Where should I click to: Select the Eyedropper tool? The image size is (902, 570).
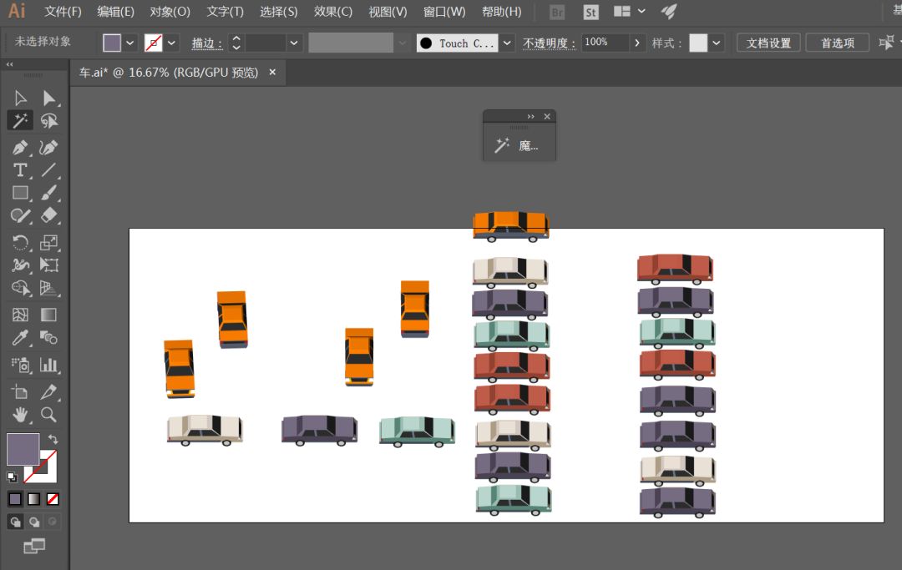[20, 338]
